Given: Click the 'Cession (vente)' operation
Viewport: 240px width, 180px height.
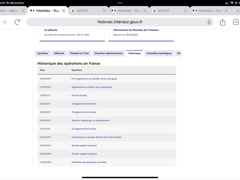Looking at the screenshot, I should [x=79, y=95].
